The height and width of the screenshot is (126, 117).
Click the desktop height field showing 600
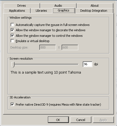tap(70, 47)
